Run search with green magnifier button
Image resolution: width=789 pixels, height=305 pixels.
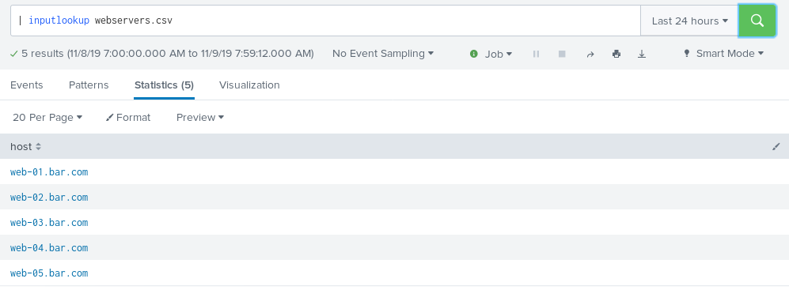point(757,21)
